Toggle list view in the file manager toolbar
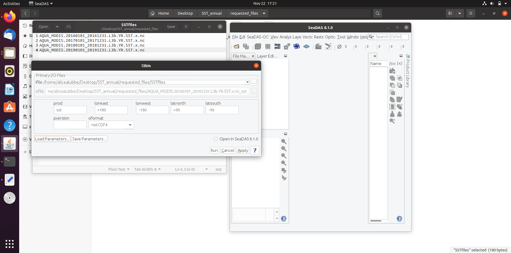511x253 pixels. 450,13
